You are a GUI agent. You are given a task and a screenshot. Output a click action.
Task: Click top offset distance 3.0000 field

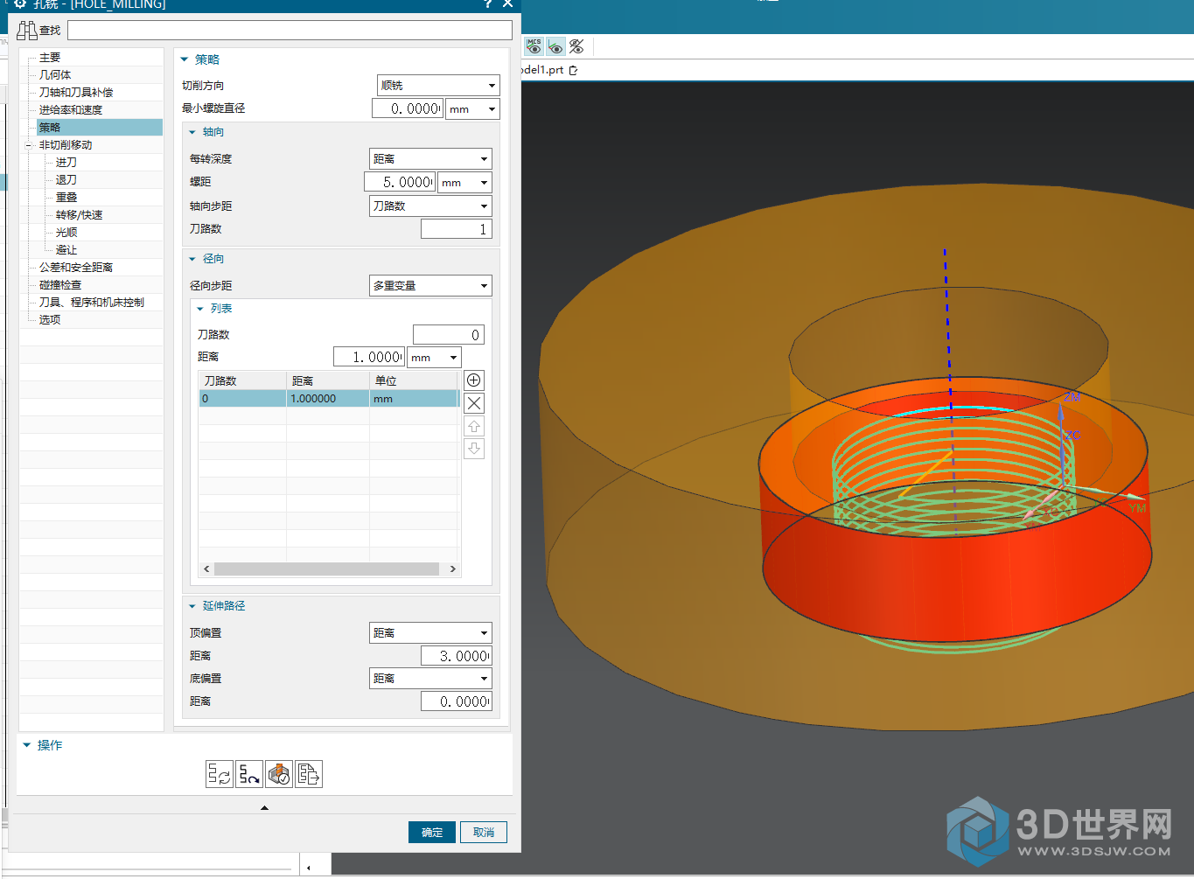(x=457, y=655)
